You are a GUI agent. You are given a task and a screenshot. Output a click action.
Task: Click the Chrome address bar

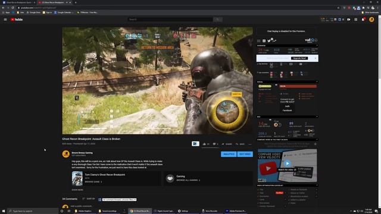177,8
